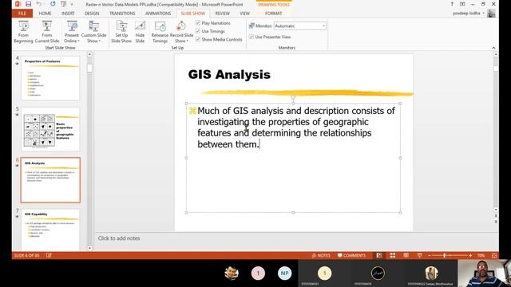Click the zoom out minus button
This screenshot has height=287, width=511.
pyautogui.click(x=430, y=255)
